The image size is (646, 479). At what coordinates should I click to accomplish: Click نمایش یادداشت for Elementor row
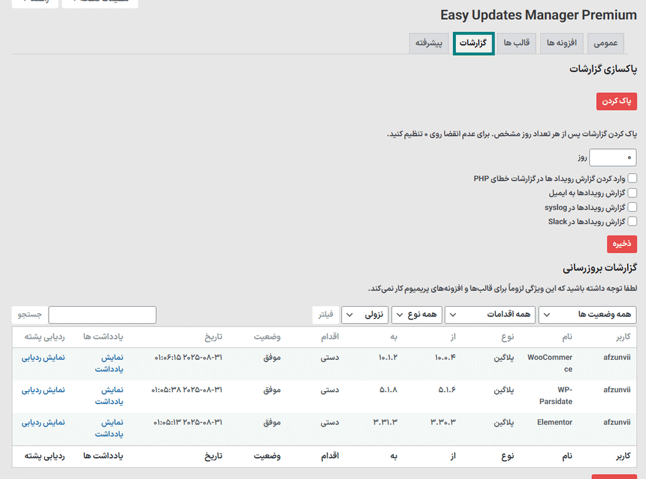coord(109,429)
